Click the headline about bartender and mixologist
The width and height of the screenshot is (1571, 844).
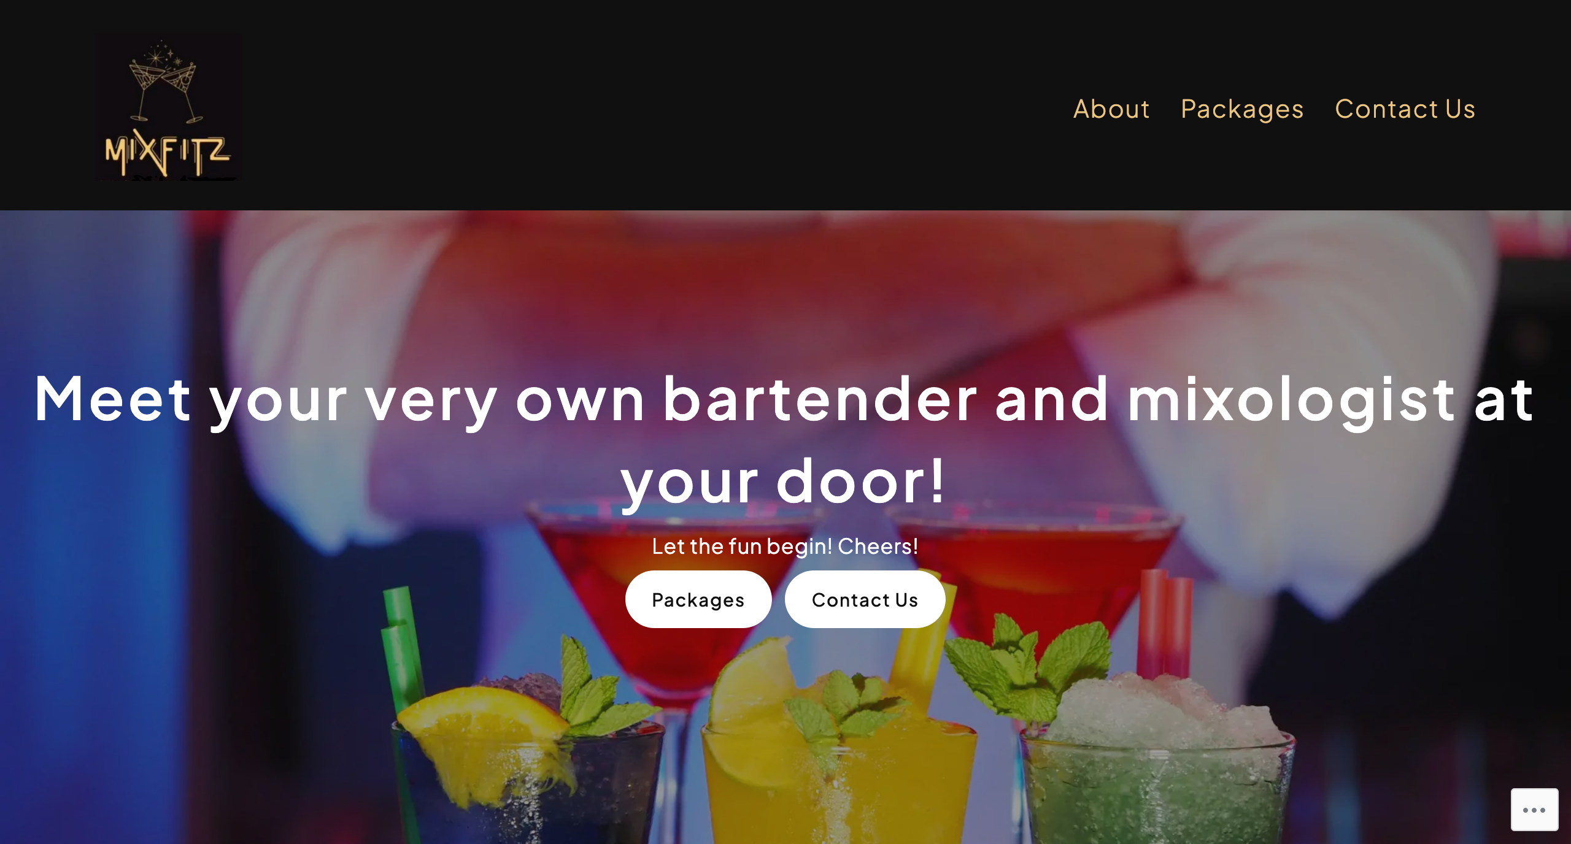[785, 440]
